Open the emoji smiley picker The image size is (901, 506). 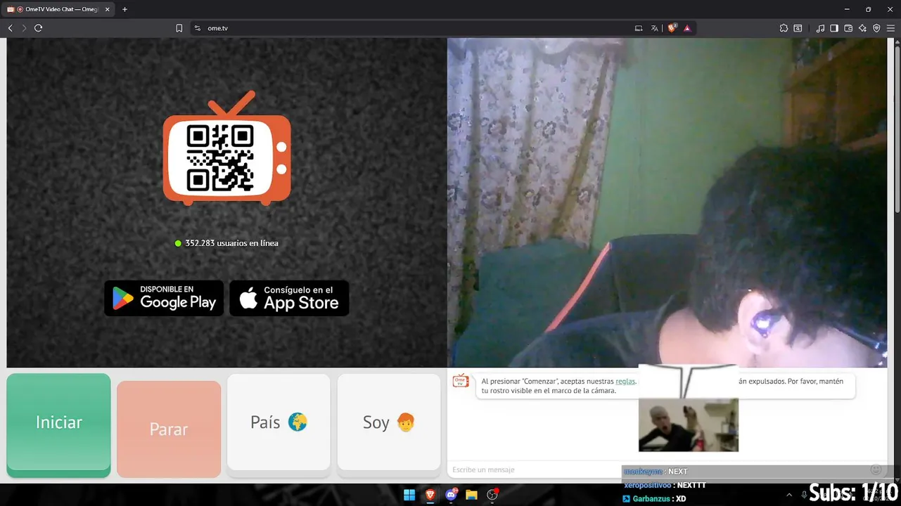(876, 469)
